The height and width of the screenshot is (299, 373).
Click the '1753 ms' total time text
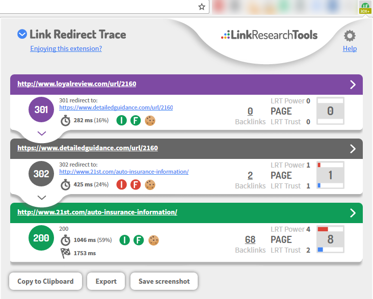click(85, 253)
